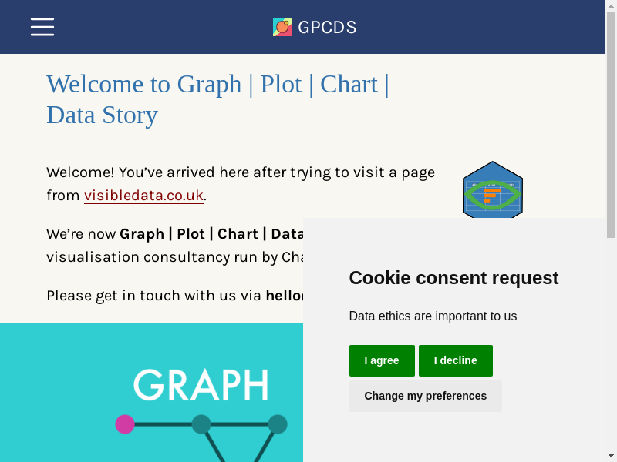The width and height of the screenshot is (617, 462).
Task: Click the GPCDS site title text
Action: point(327,28)
